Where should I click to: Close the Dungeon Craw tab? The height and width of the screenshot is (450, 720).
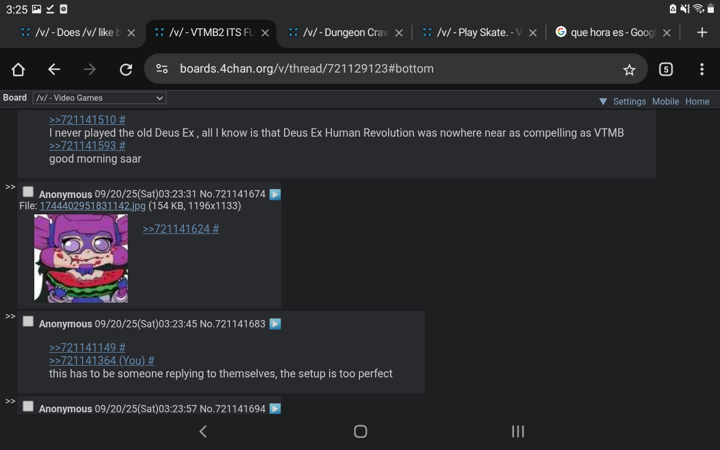click(399, 33)
